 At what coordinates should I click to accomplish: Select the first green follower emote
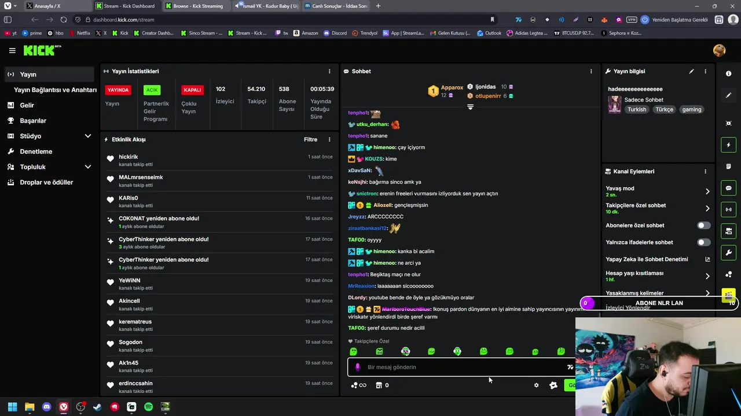point(353,351)
